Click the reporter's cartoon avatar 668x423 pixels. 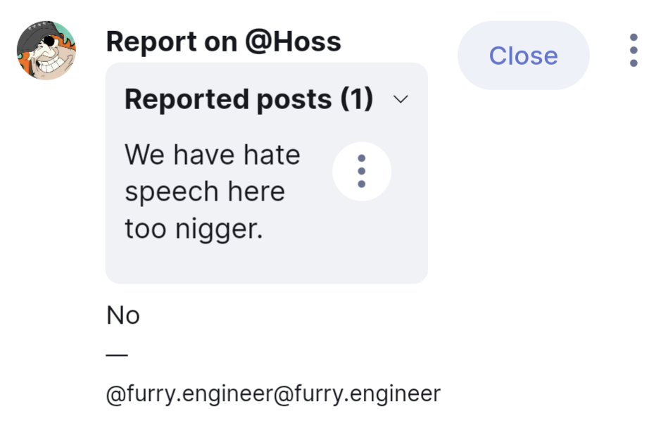pyautogui.click(x=46, y=51)
